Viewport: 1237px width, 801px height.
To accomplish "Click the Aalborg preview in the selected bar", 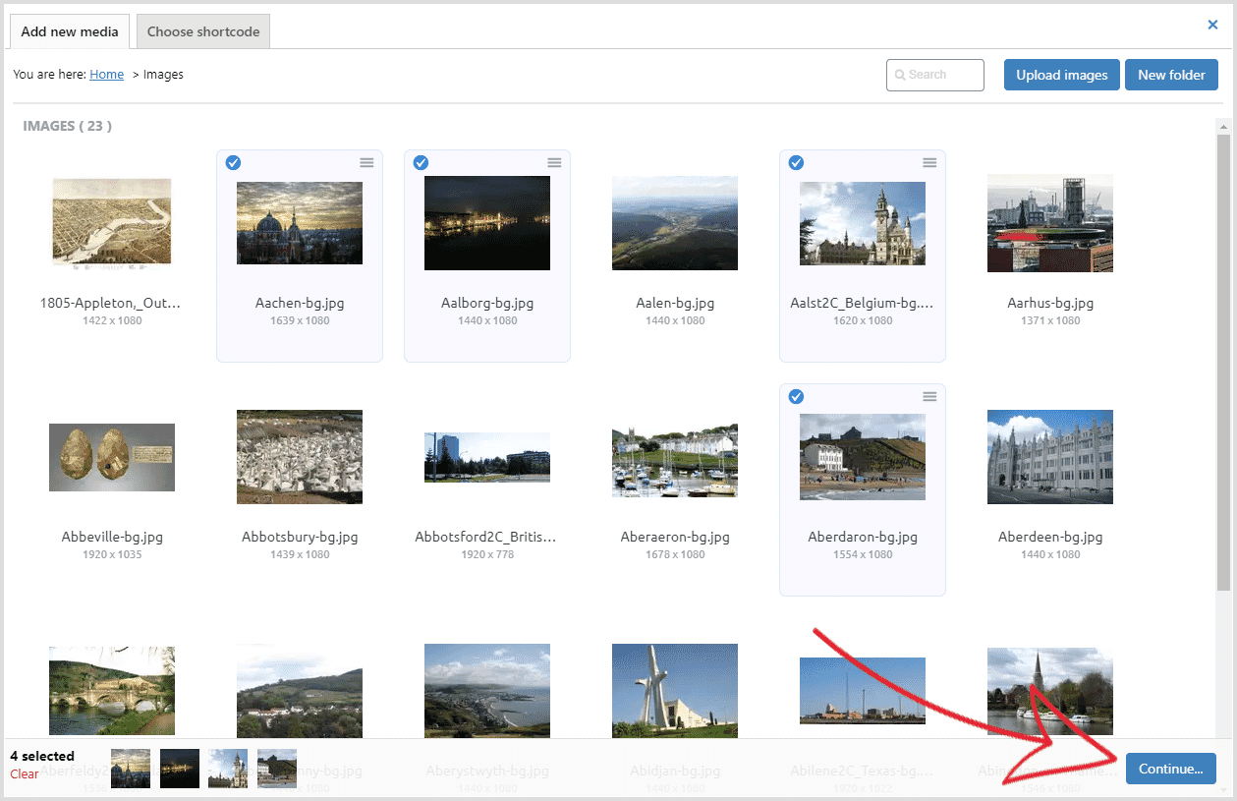I will (180, 769).
